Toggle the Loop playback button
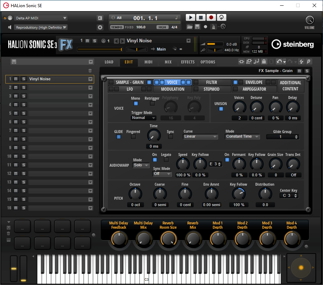This screenshot has width=323, height=285. click(221, 18)
